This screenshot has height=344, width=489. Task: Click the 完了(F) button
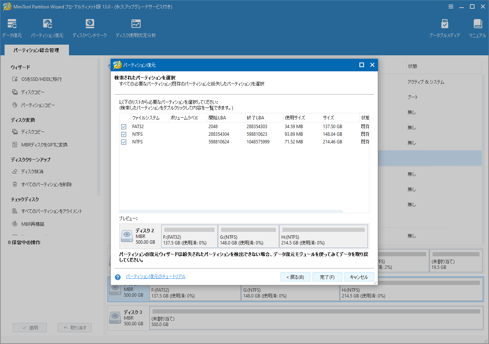click(x=327, y=277)
